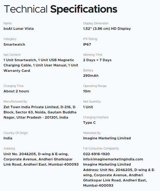Click the 1 Unit net quantity value
Image resolution: width=160 pixels, height=191 pixels.
[88, 107]
